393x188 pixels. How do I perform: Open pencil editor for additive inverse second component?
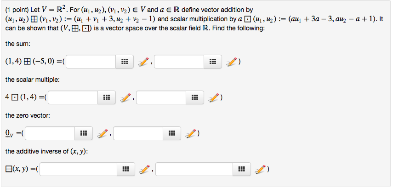pyautogui.click(x=260, y=170)
